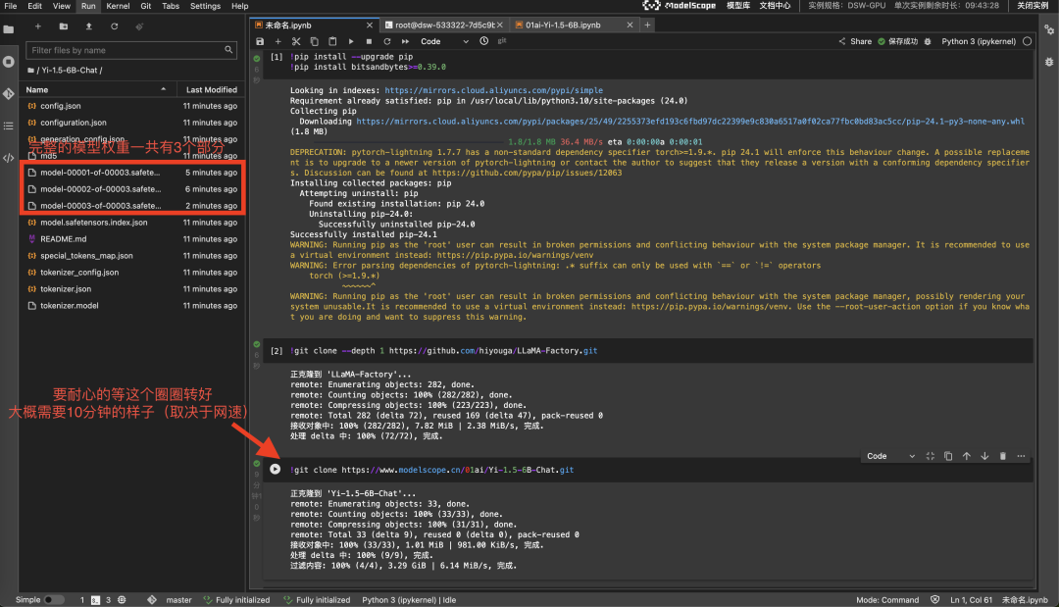Click 关闭实例 to close the instance

click(x=1033, y=6)
